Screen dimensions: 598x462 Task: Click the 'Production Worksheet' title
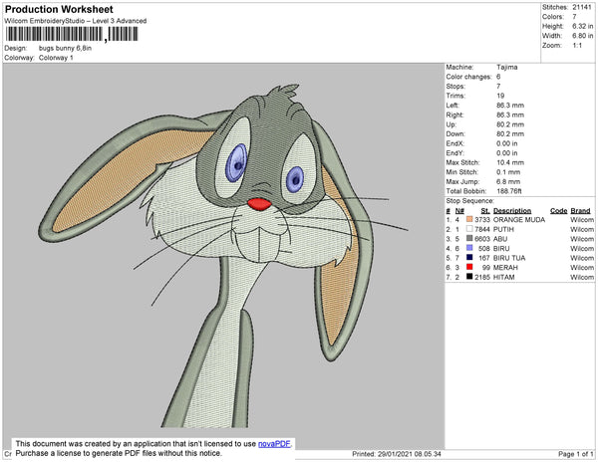coord(59,10)
